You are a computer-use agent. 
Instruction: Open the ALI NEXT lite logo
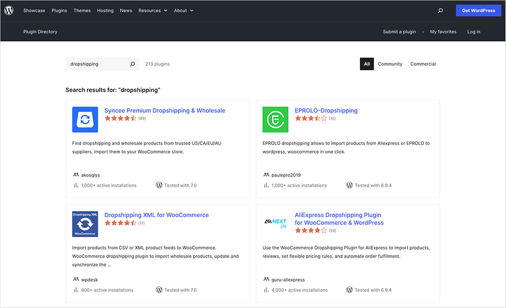tap(275, 223)
